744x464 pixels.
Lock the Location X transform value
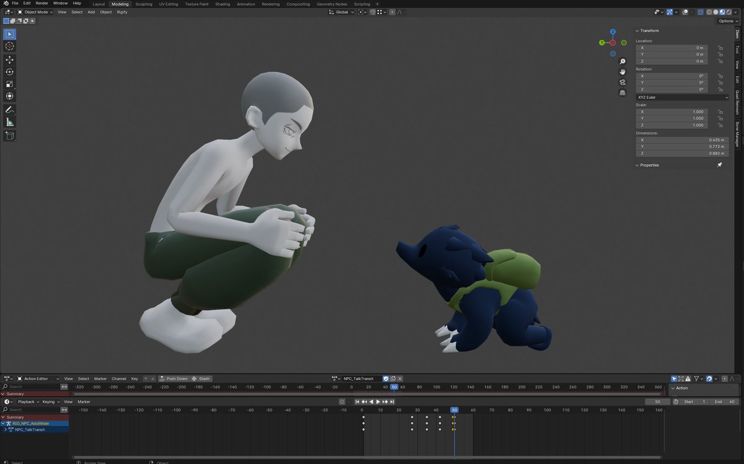tap(720, 48)
